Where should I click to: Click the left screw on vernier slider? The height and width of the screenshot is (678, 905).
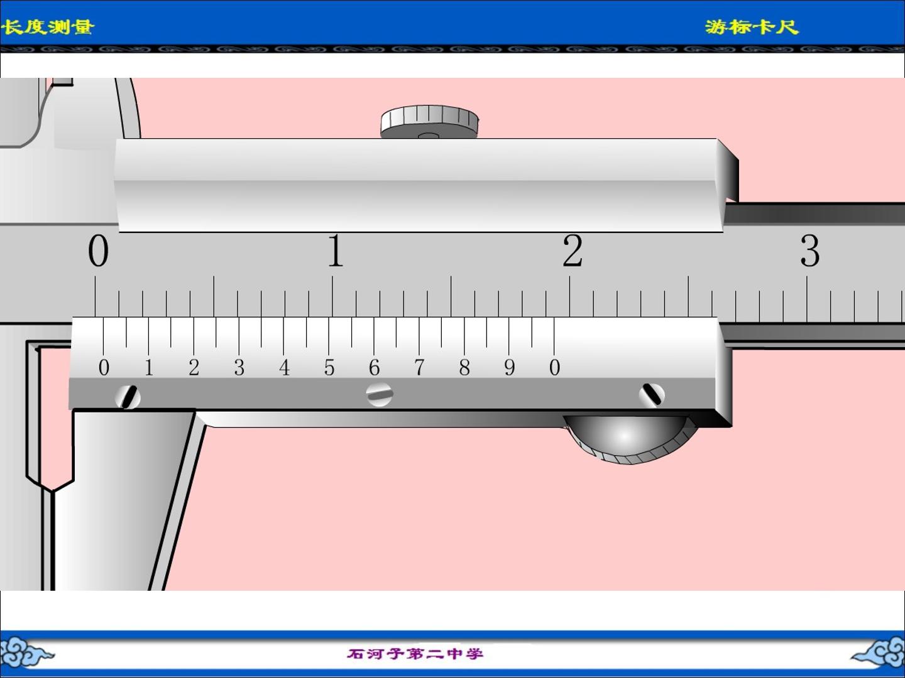tap(128, 397)
